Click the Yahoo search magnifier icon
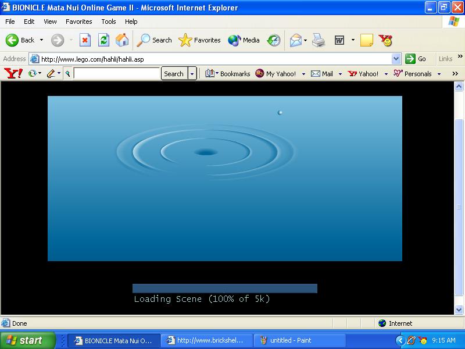 coord(67,74)
